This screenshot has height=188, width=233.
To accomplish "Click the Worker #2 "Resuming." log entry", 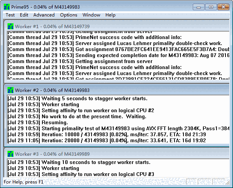I will pos(38,122).
